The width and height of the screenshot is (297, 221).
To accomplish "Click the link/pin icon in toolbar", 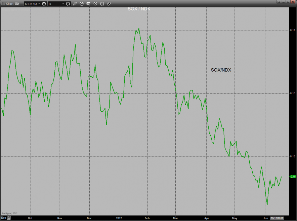I will point(109,4).
